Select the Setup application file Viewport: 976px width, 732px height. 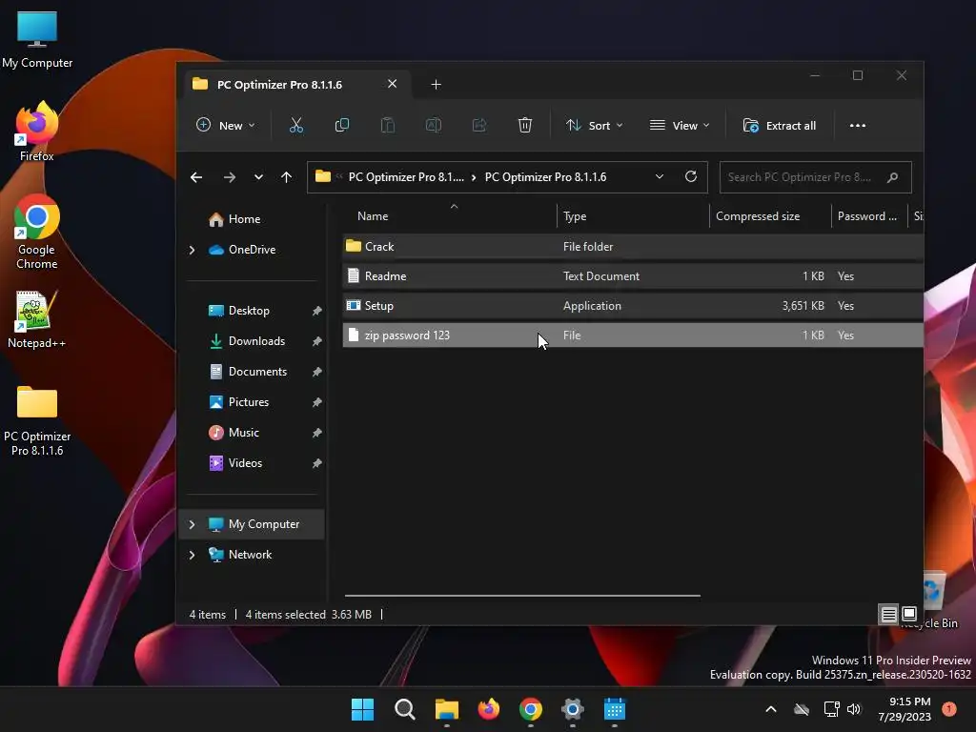pos(633,306)
